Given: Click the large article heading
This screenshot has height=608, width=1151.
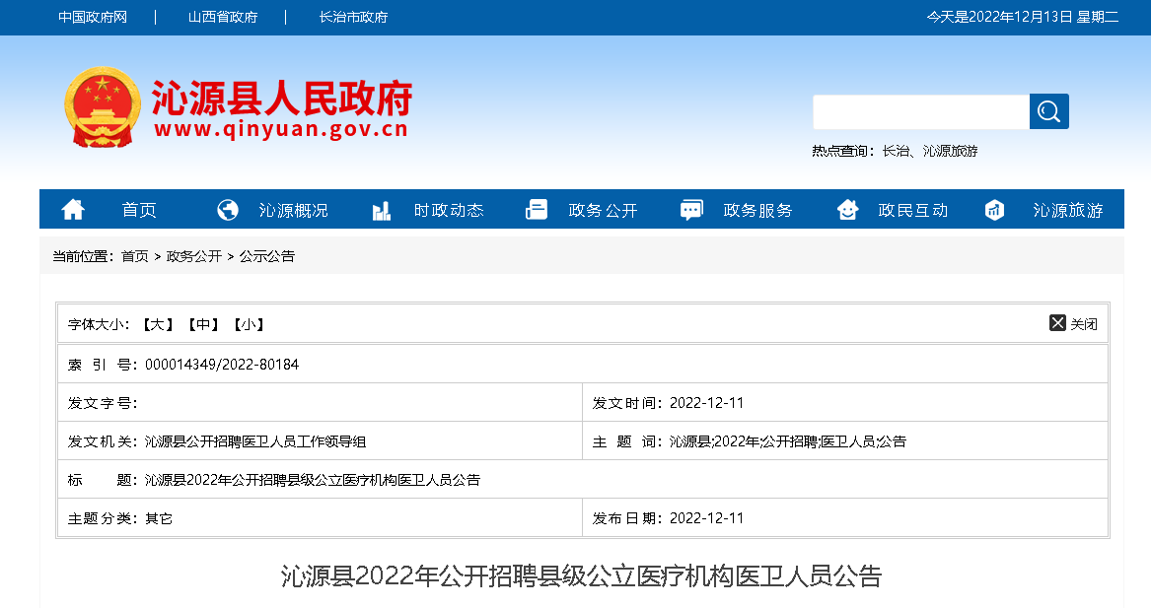Looking at the screenshot, I should coord(581,575).
